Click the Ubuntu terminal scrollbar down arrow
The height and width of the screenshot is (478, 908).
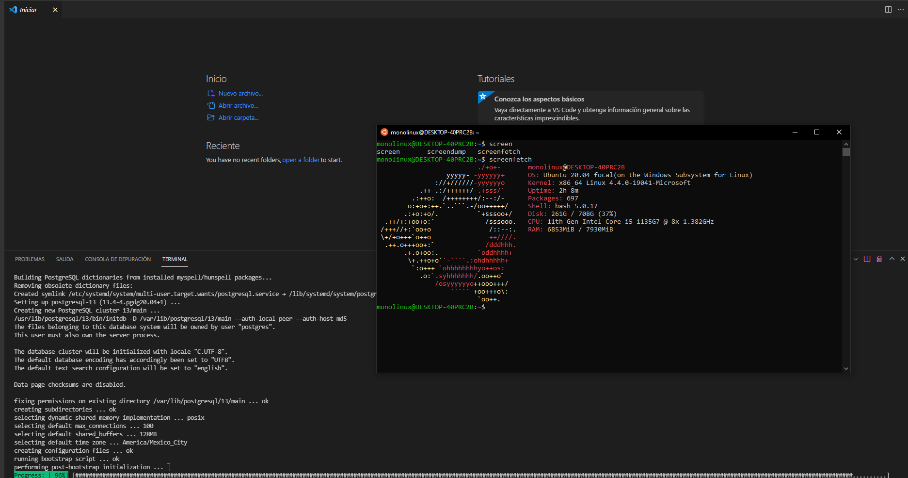pyautogui.click(x=846, y=369)
